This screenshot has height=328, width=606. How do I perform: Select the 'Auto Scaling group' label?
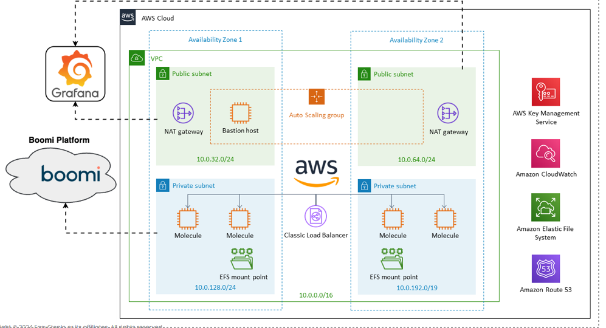317,115
